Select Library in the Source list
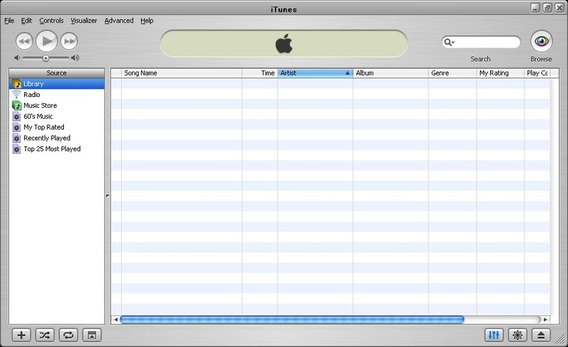The width and height of the screenshot is (568, 347). point(57,84)
